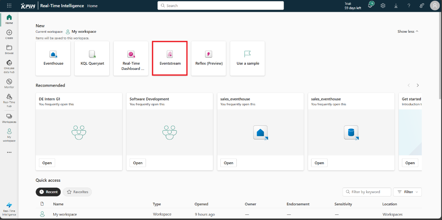442x220 pixels.
Task: Open the Software Development recommended card
Action: pyautogui.click(x=170, y=132)
